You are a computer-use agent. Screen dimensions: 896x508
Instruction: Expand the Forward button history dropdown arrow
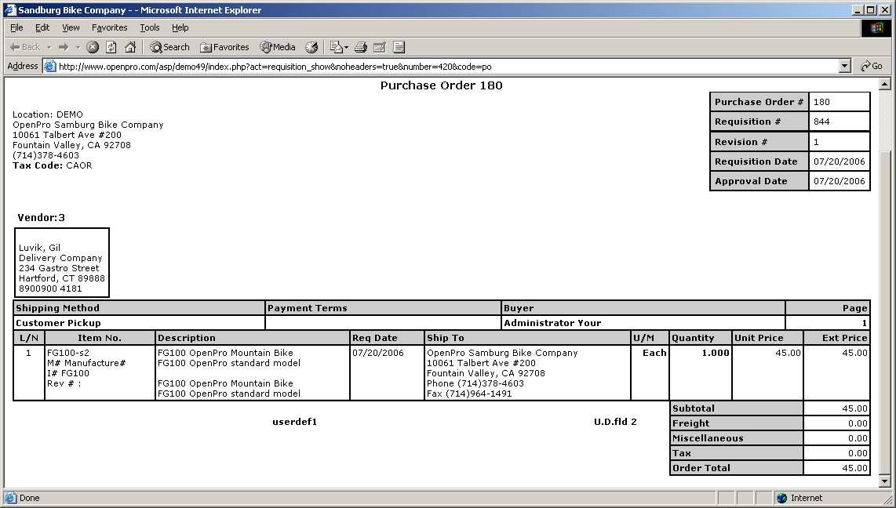77,47
